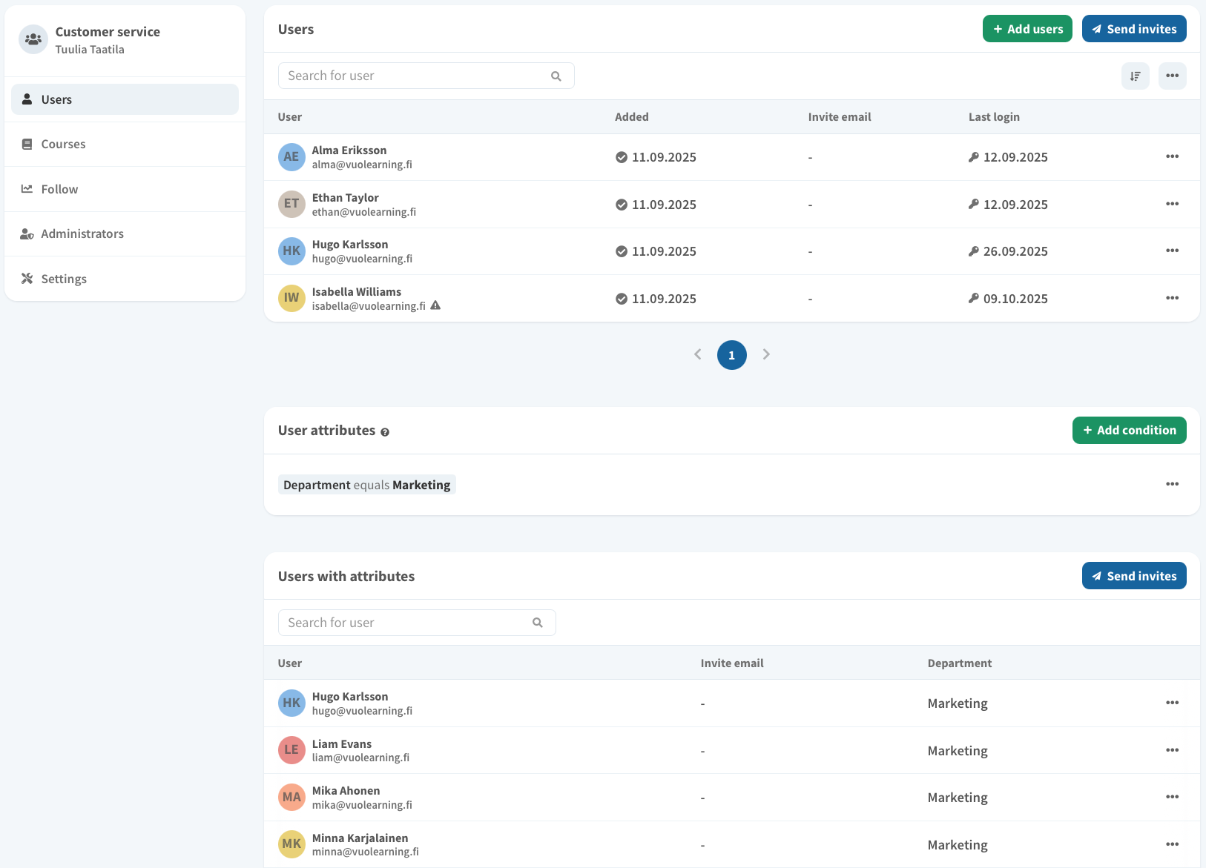Click the HK avatar in the top Users table
1206x868 pixels.
coord(291,251)
